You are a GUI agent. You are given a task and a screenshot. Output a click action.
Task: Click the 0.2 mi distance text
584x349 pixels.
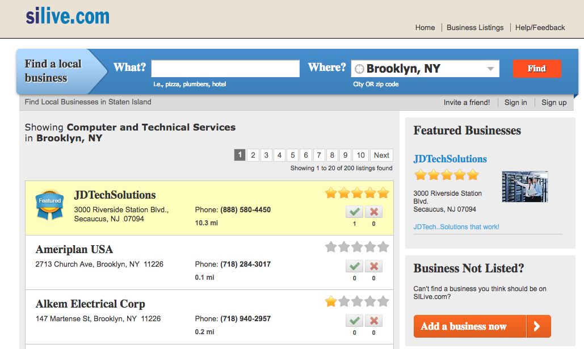click(x=204, y=331)
